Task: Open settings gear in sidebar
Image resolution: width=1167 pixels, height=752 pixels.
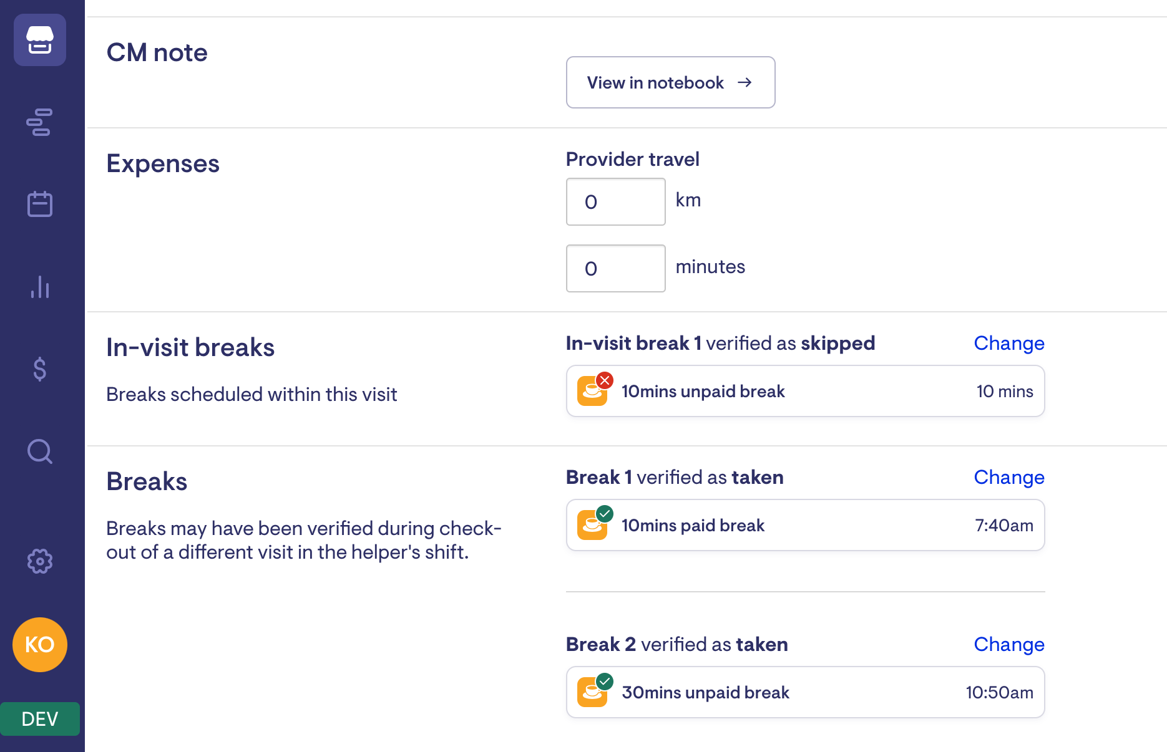Action: coord(40,561)
